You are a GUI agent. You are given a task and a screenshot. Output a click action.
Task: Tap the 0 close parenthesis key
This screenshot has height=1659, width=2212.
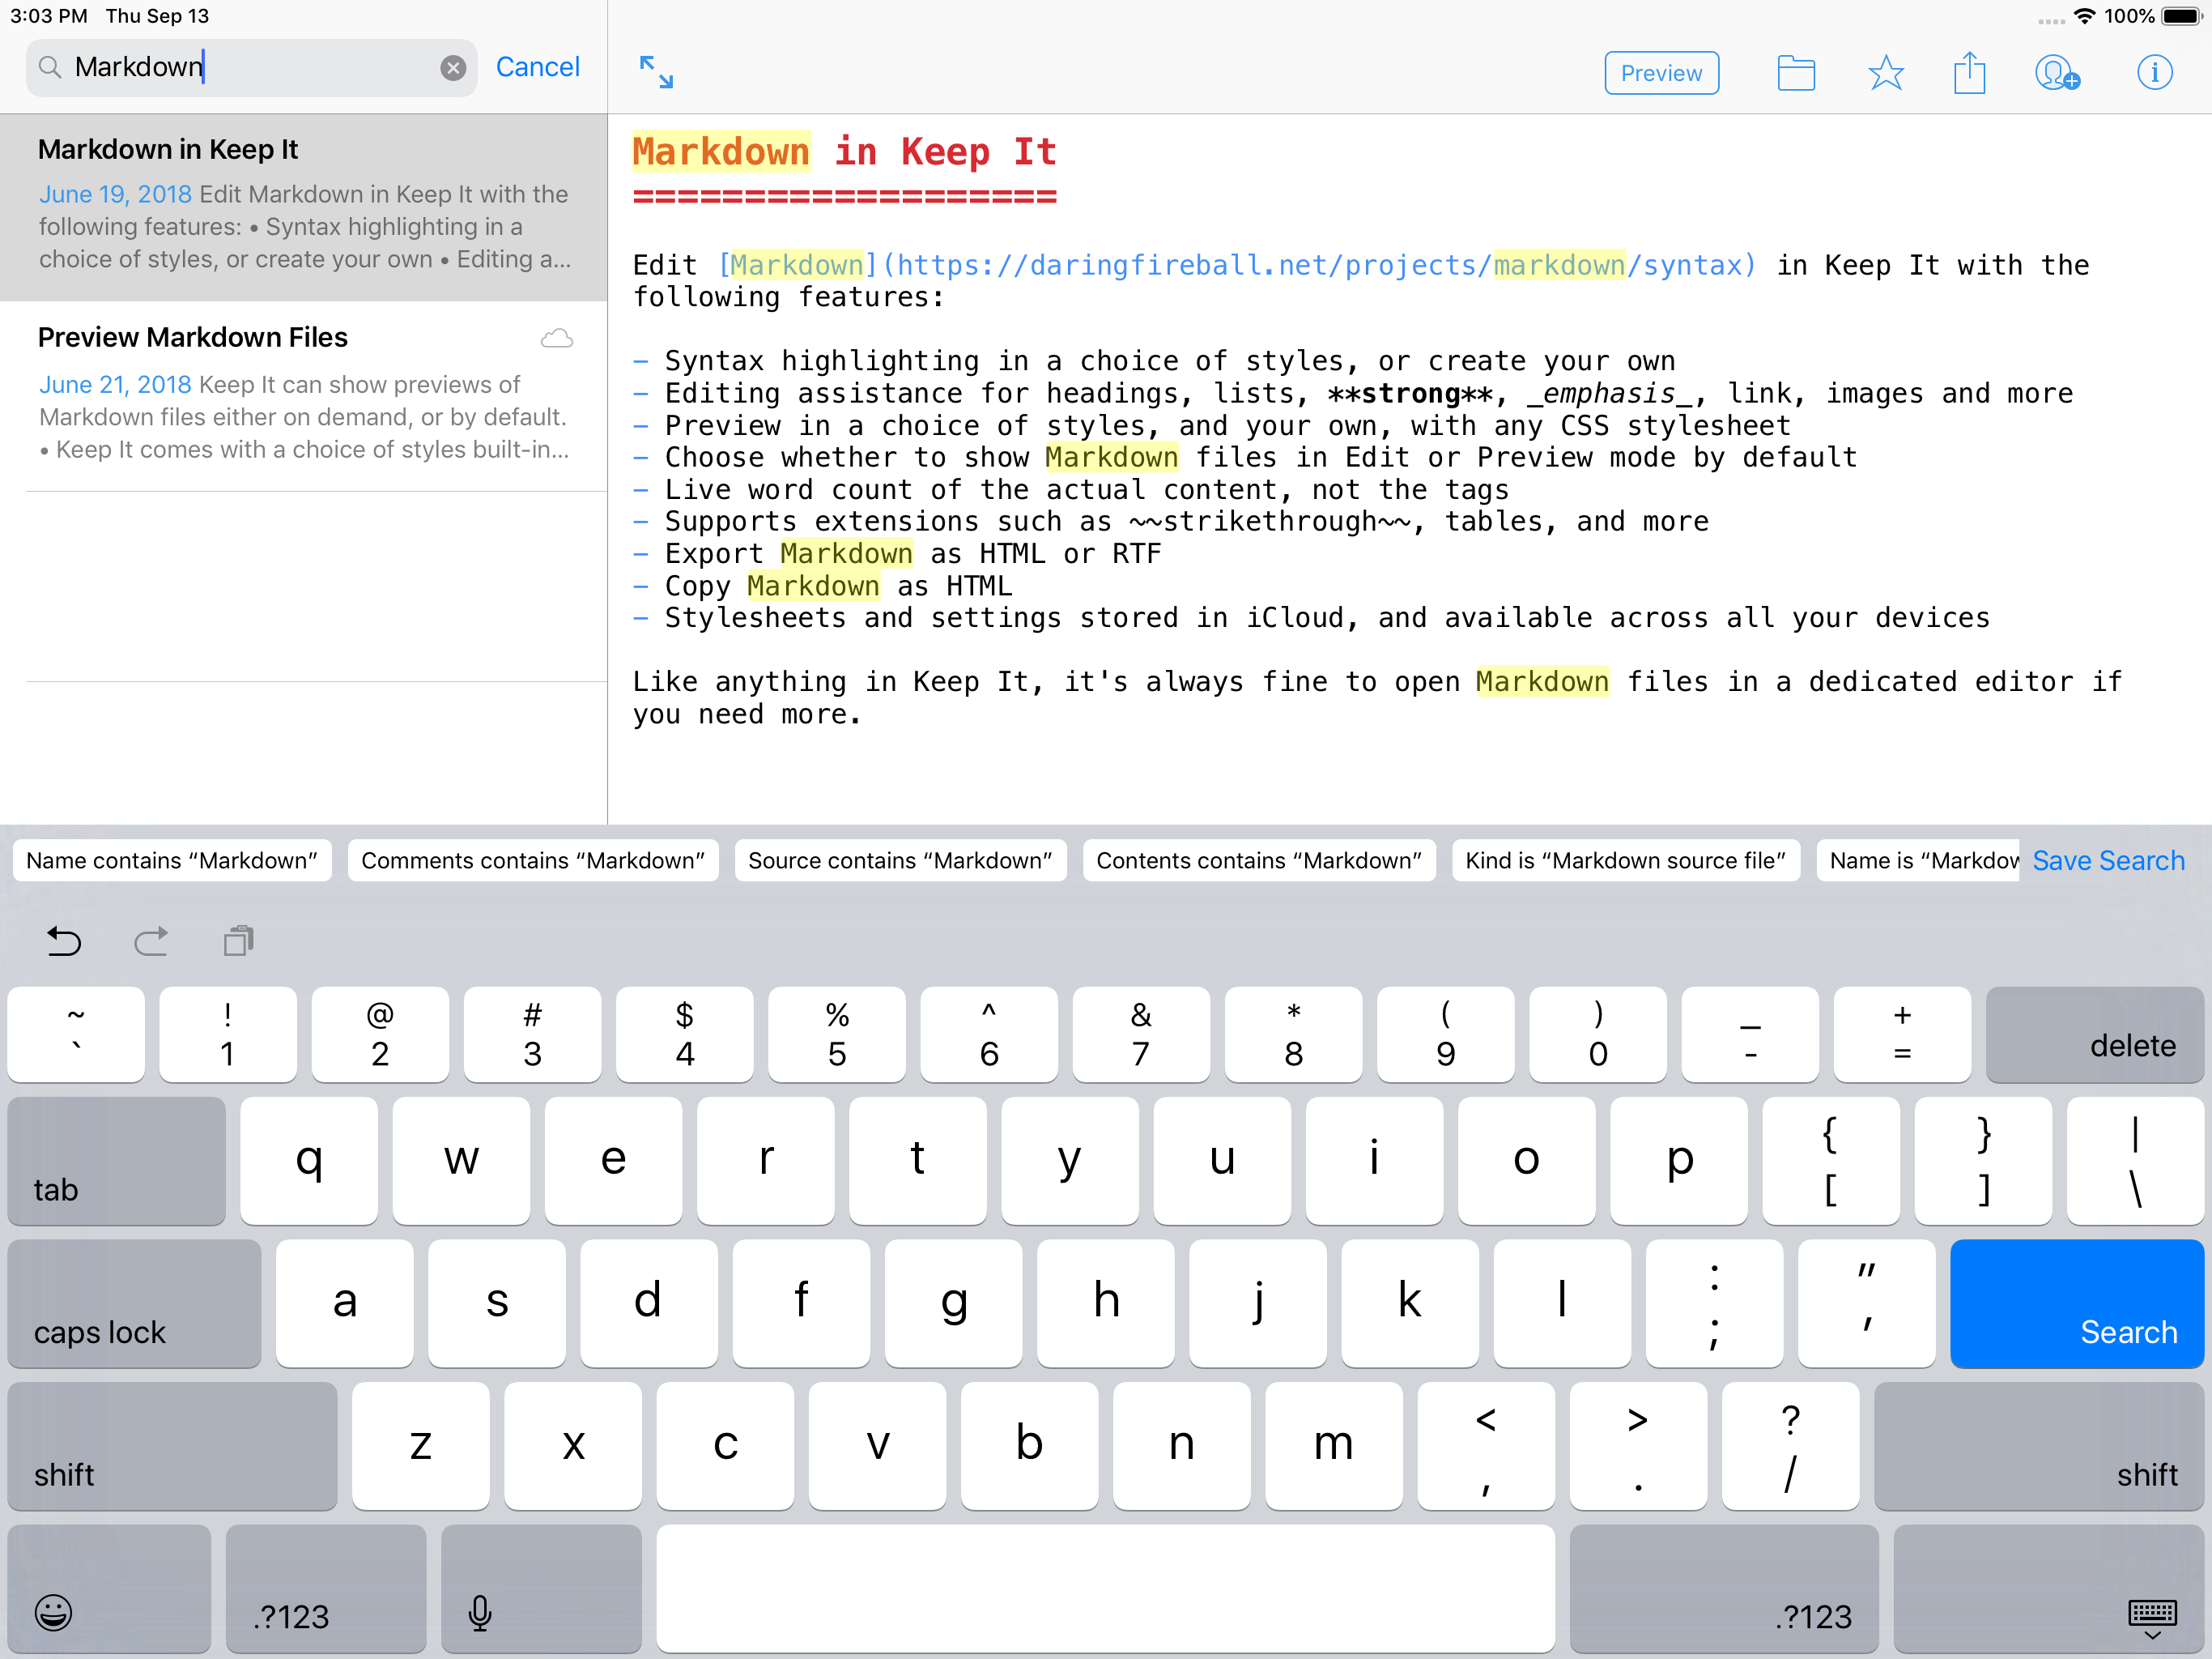[x=1597, y=1034]
